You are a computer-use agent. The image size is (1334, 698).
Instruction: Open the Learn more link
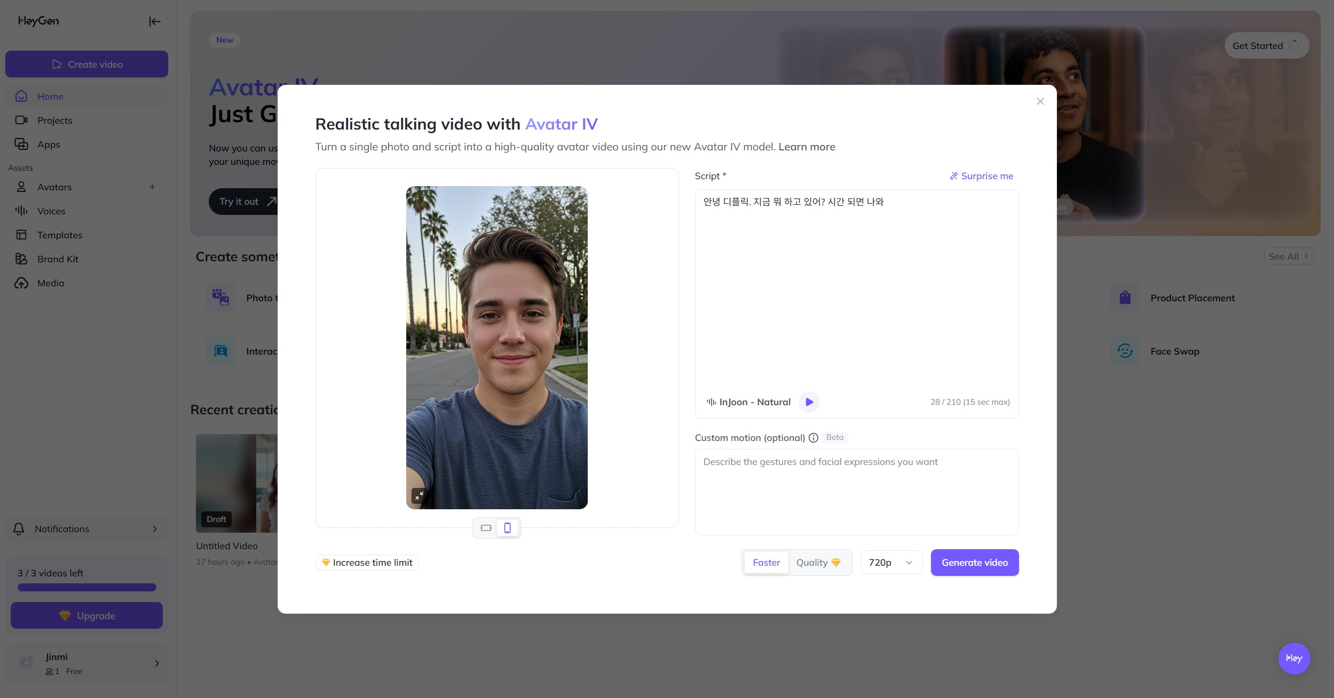click(x=807, y=147)
